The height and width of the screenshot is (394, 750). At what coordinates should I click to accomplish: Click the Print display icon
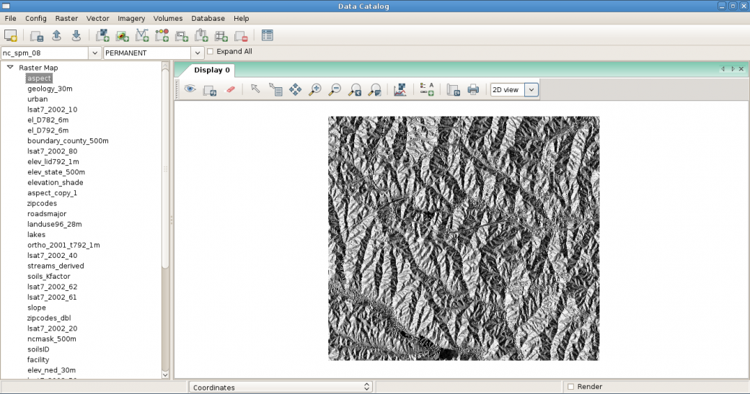pos(473,90)
